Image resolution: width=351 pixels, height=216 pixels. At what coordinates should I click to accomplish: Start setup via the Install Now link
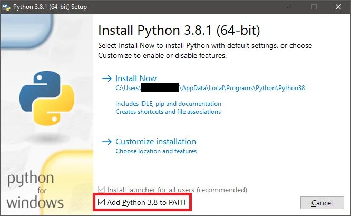click(x=136, y=78)
